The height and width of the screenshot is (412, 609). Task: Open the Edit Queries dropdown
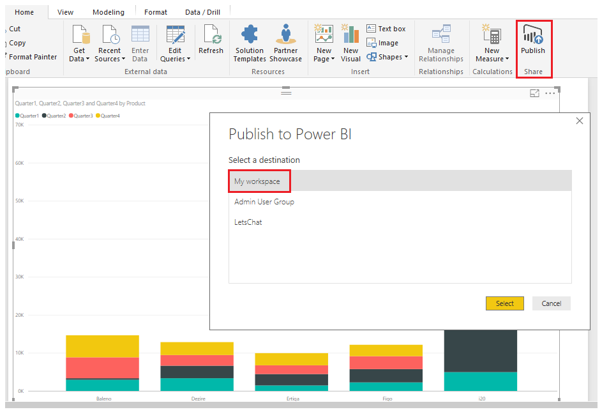click(x=175, y=43)
